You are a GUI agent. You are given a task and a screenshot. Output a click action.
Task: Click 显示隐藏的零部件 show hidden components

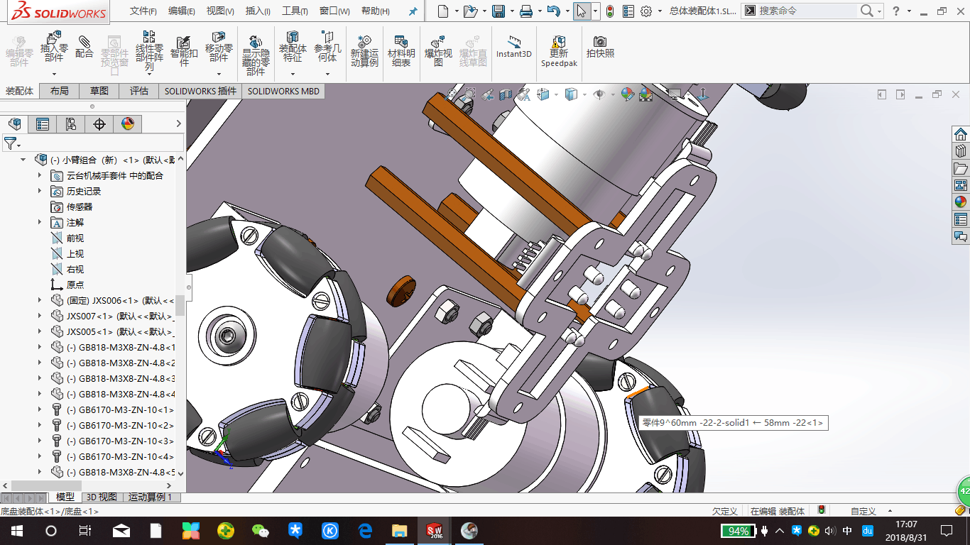coord(256,53)
